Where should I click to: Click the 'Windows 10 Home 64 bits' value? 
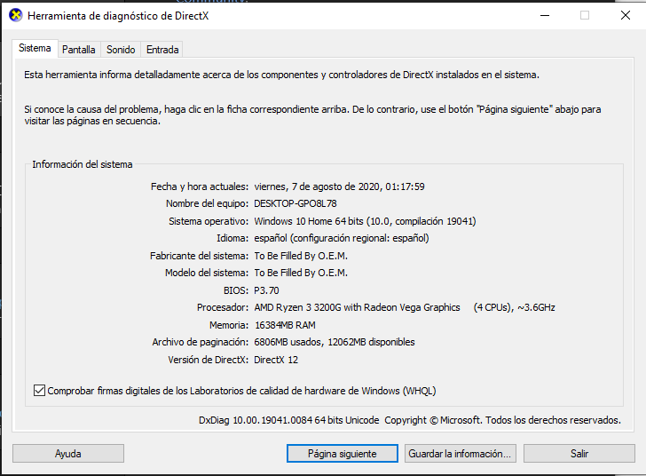pos(365,221)
